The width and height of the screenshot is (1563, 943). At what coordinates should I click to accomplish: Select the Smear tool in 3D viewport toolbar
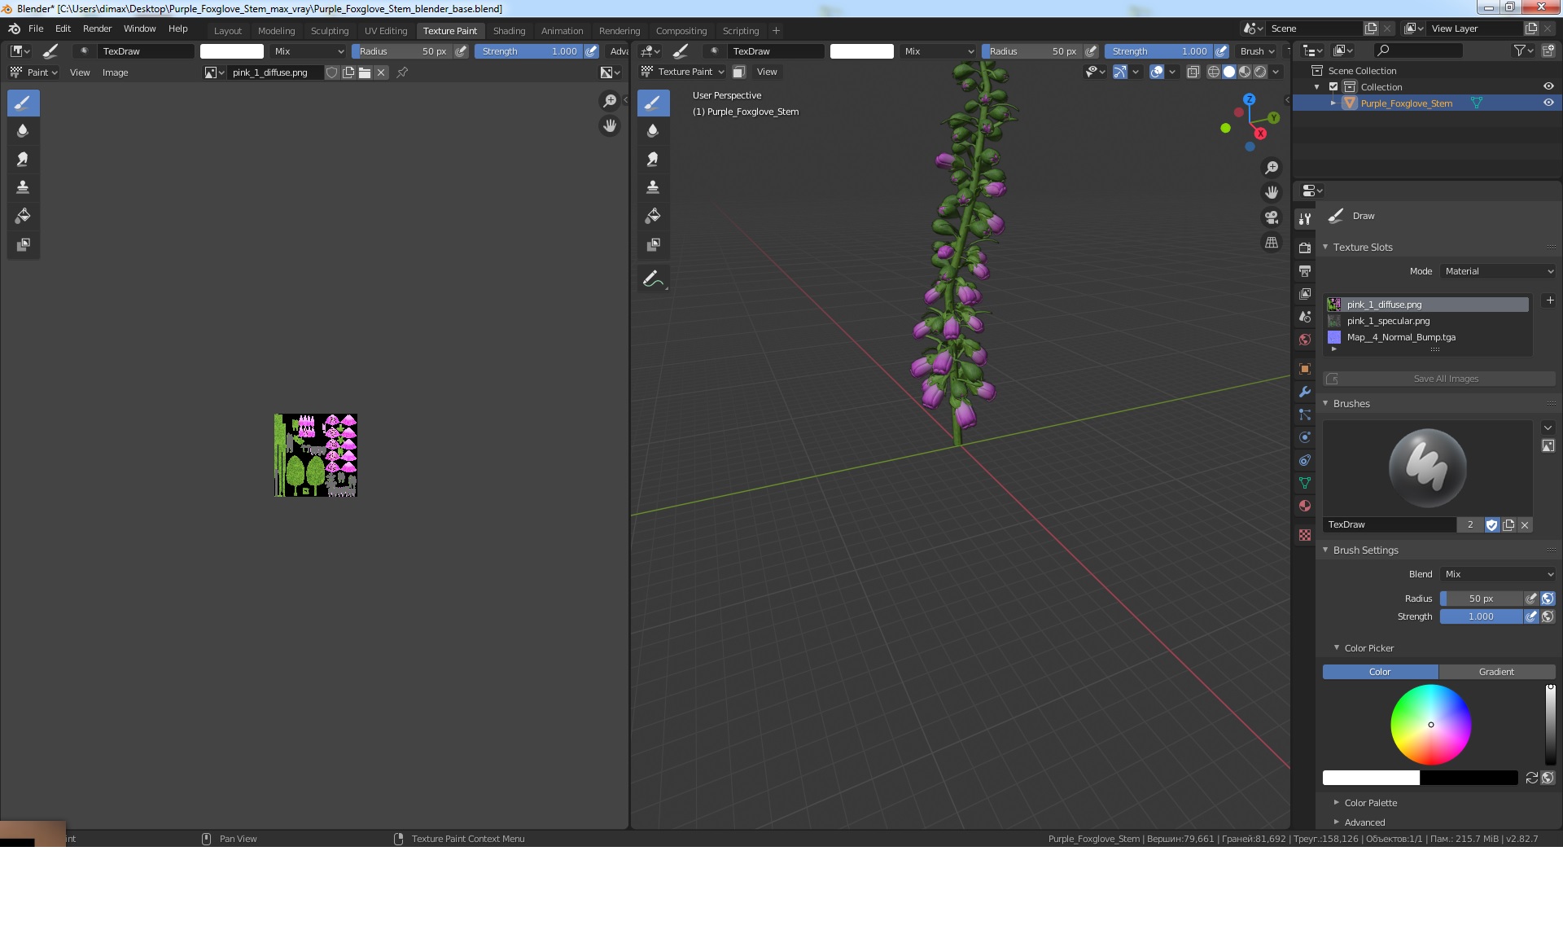653,159
